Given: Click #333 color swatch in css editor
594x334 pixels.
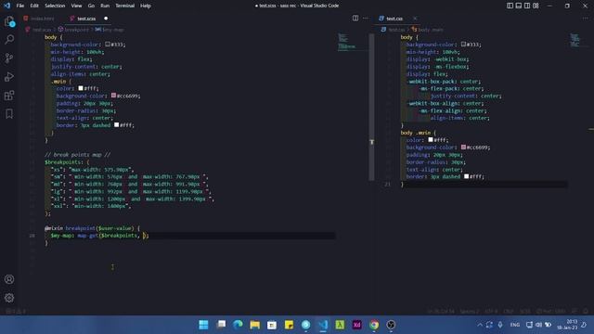Looking at the screenshot, I should tap(463, 45).
